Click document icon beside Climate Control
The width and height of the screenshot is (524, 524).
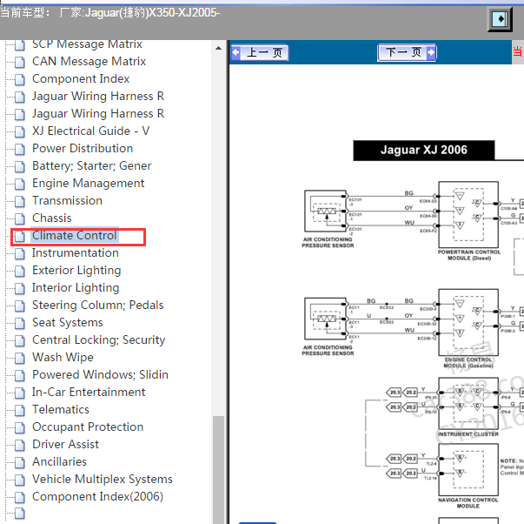[20, 236]
